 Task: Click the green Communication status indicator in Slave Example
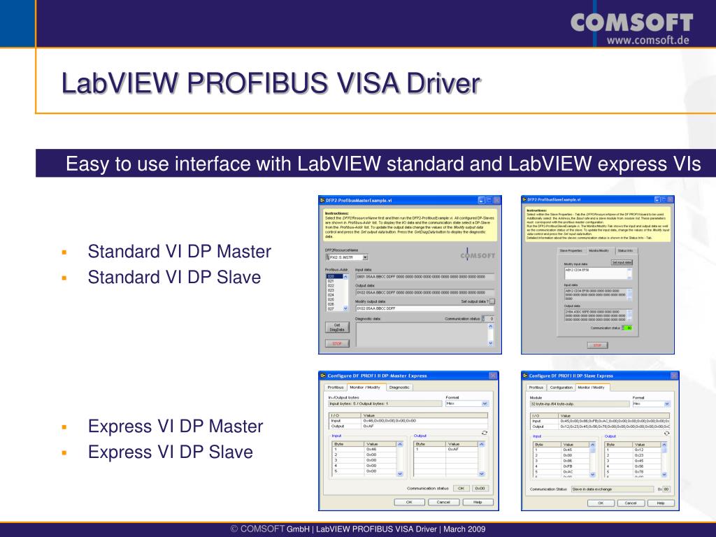click(x=628, y=328)
